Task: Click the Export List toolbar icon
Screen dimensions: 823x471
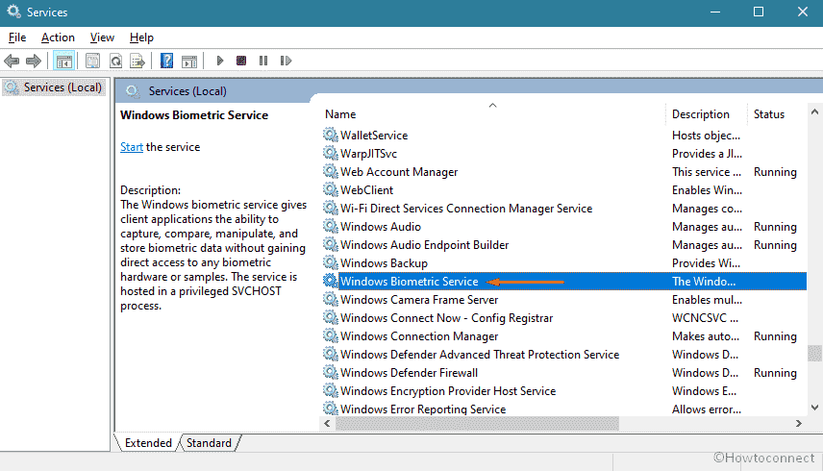Action: tap(137, 61)
